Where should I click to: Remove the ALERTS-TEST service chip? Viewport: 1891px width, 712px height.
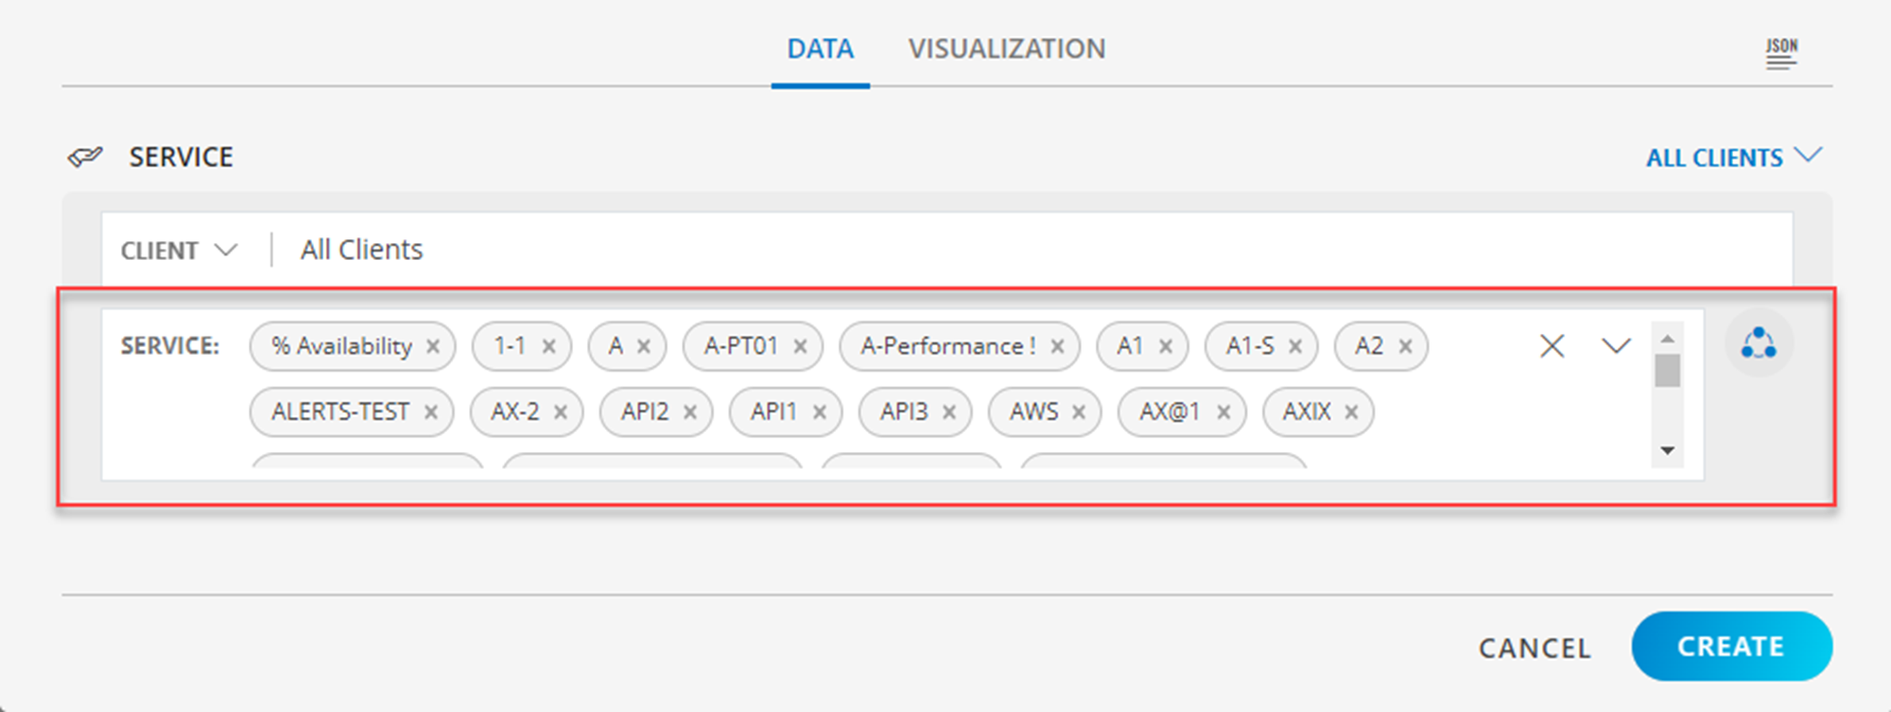(431, 411)
